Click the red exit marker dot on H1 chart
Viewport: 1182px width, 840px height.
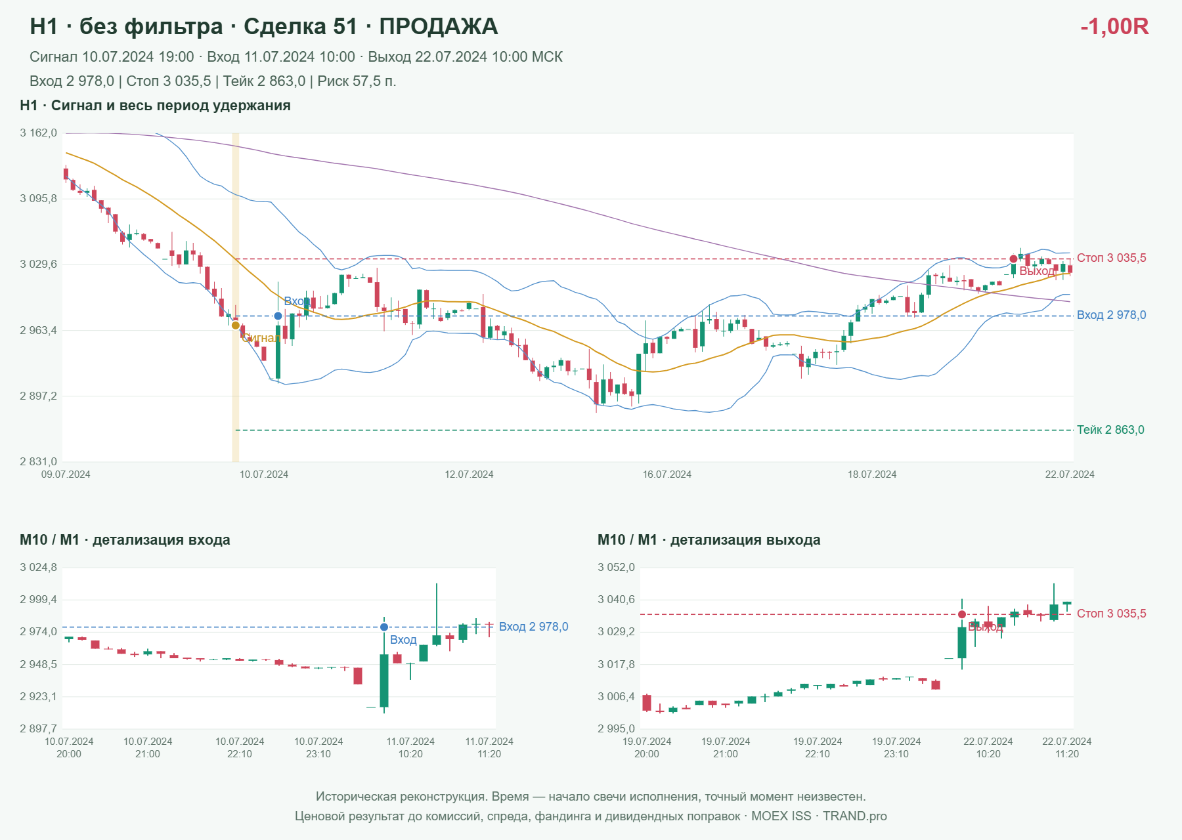tap(1013, 259)
